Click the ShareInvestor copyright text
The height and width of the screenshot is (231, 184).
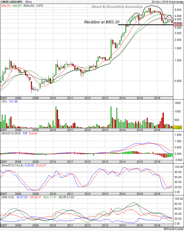[174, 229]
